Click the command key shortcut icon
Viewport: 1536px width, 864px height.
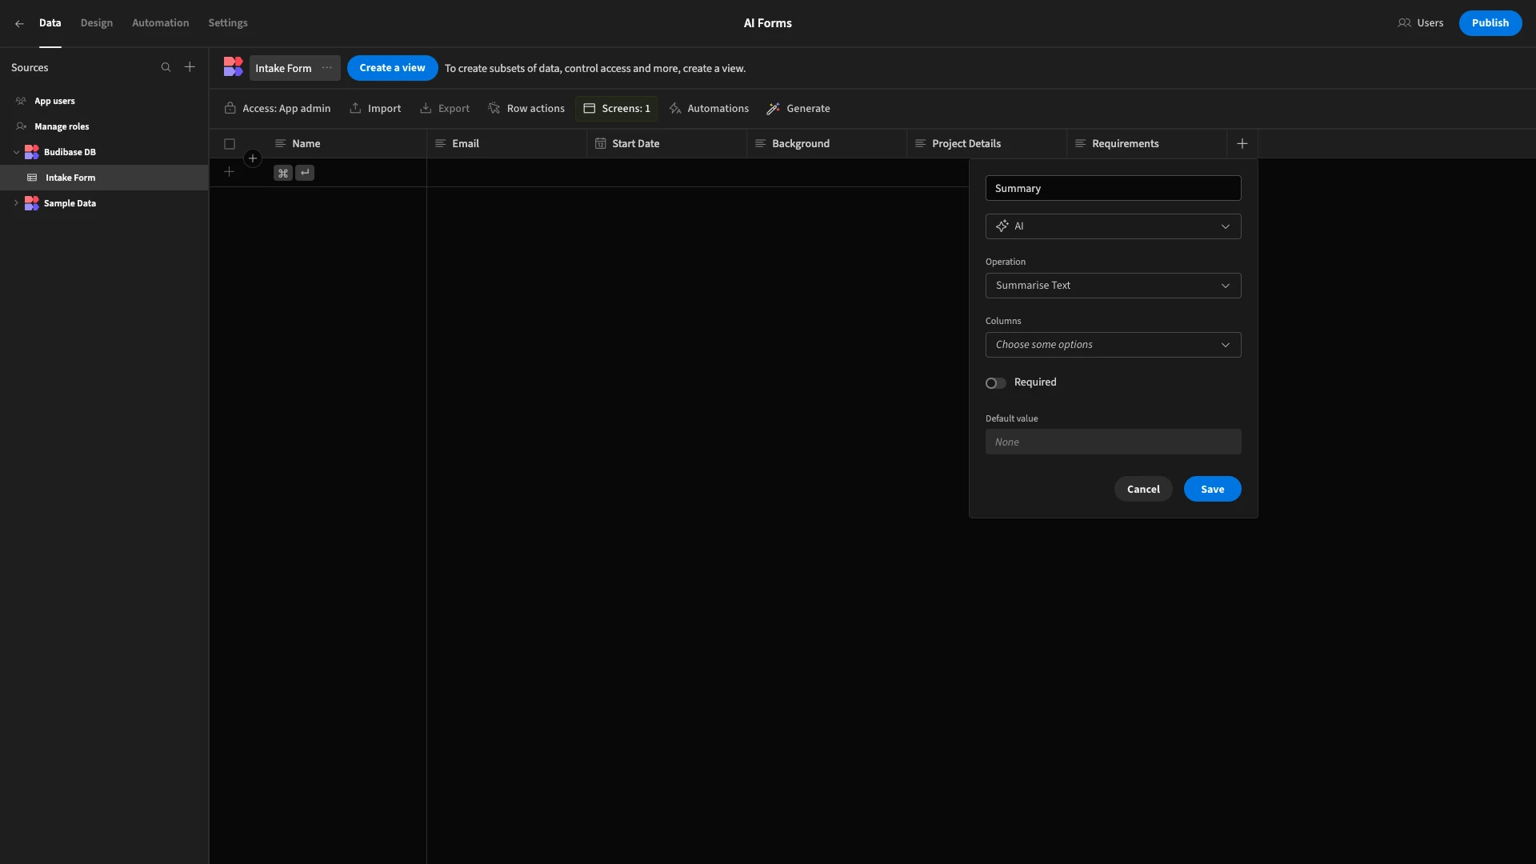(x=282, y=173)
